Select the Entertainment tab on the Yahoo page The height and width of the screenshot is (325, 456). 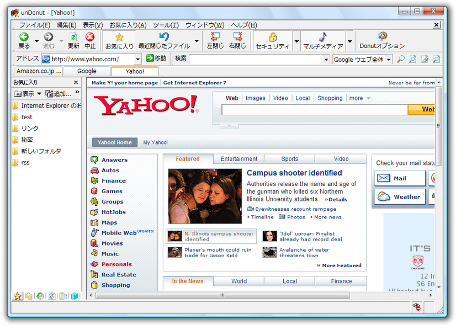[238, 159]
